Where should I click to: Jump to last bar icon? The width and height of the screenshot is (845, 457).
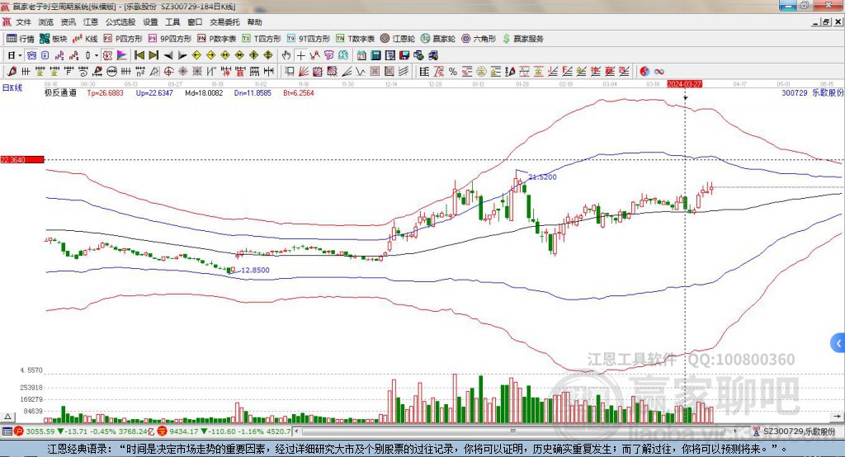(153, 55)
